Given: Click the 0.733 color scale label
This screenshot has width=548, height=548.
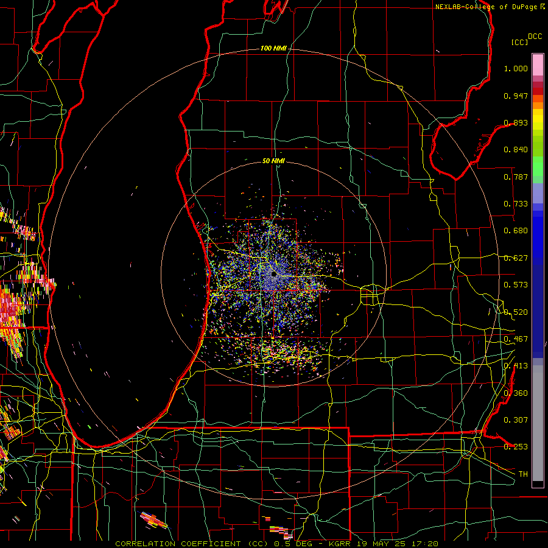Looking at the screenshot, I should [x=516, y=204].
